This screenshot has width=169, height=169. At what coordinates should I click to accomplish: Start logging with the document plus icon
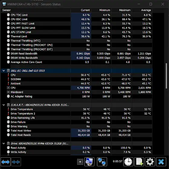pos(139,162)
